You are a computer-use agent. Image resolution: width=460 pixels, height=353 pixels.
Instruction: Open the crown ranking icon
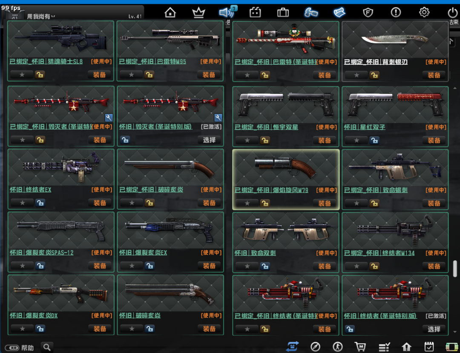(198, 12)
